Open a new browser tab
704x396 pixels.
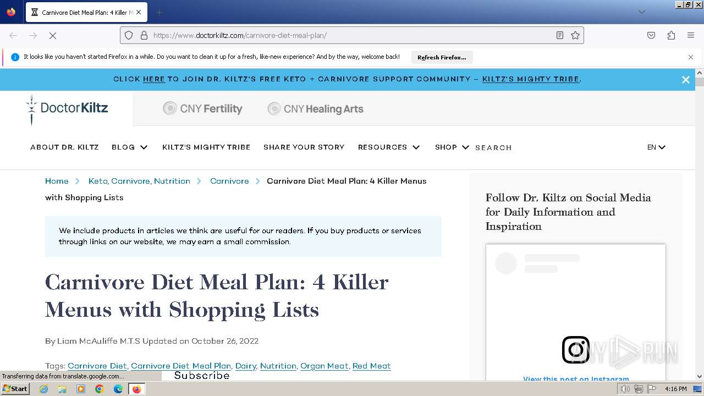[x=159, y=12]
